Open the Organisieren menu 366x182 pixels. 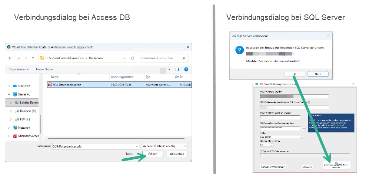[x=19, y=69]
